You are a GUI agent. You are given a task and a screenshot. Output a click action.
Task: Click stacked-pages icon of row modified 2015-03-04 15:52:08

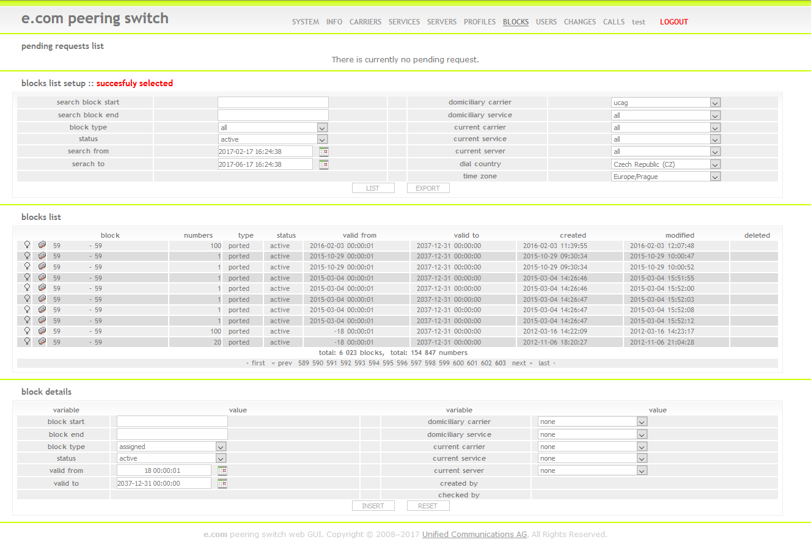pyautogui.click(x=42, y=309)
